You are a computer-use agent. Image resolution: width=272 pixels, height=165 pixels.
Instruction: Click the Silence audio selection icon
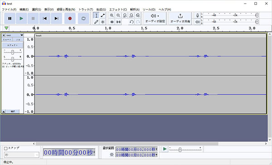point(118,22)
